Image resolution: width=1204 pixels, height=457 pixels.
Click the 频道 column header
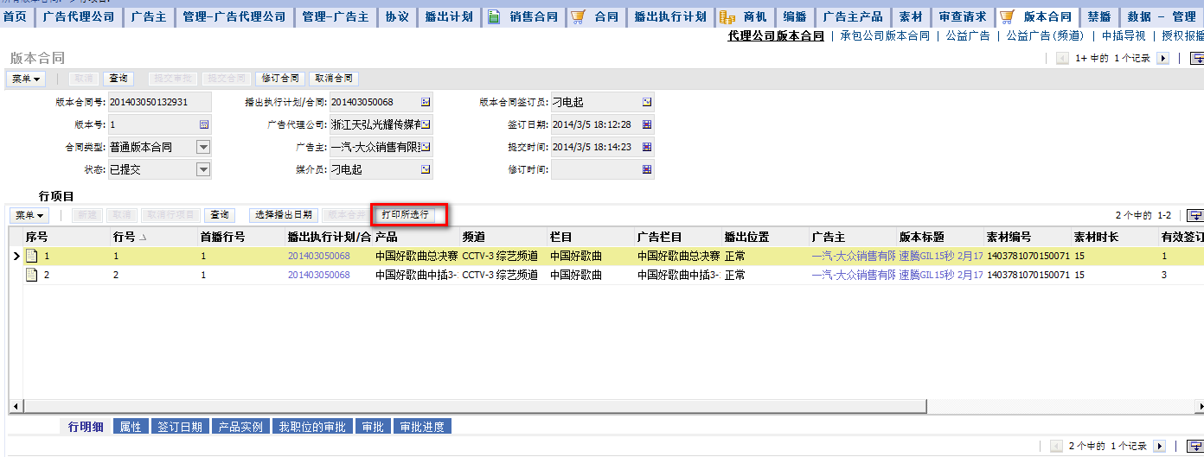503,237
